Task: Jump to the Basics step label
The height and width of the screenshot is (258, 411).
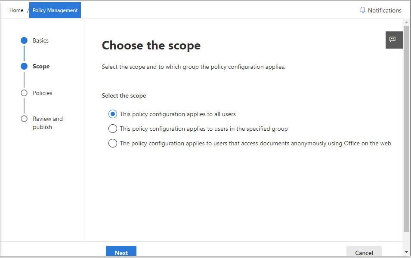Action: (x=40, y=40)
